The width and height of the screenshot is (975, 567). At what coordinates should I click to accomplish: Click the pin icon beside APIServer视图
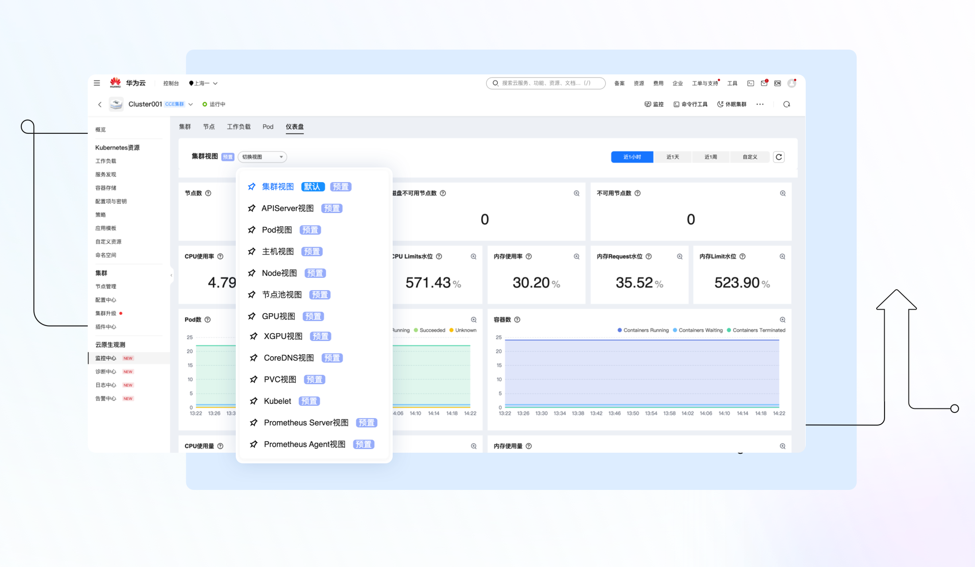pyautogui.click(x=252, y=208)
